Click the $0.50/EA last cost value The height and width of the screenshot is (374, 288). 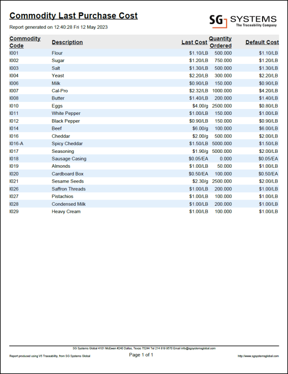[198, 174]
